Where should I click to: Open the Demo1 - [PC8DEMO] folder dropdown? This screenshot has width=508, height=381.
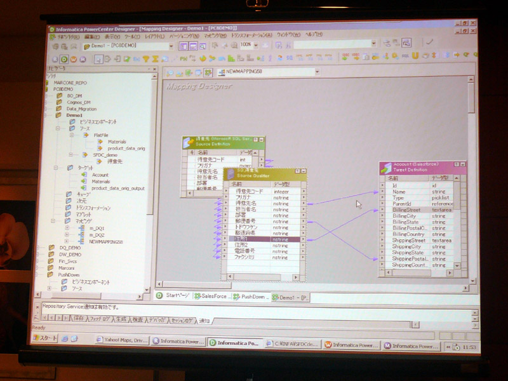(x=171, y=46)
